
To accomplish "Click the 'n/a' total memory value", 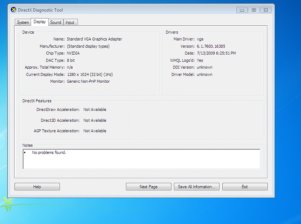I will [70, 67].
